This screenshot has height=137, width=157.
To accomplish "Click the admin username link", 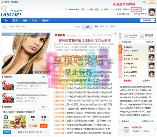I will [72, 10].
